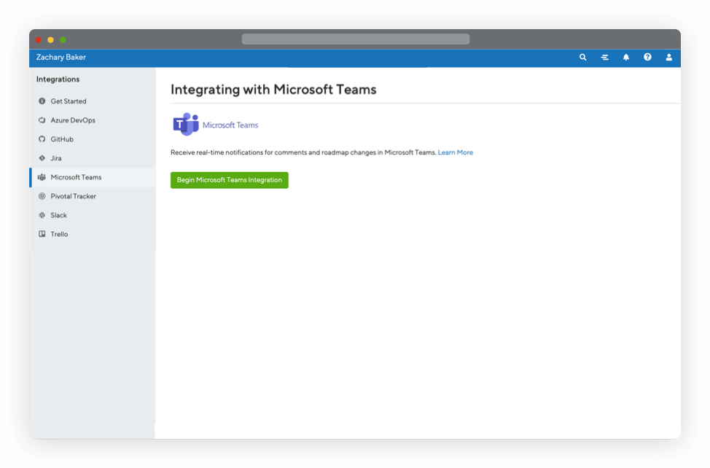Open the Get Started integration page
This screenshot has height=468, width=710.
[x=69, y=101]
